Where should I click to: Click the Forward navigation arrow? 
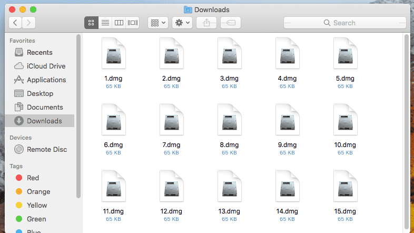click(29, 23)
